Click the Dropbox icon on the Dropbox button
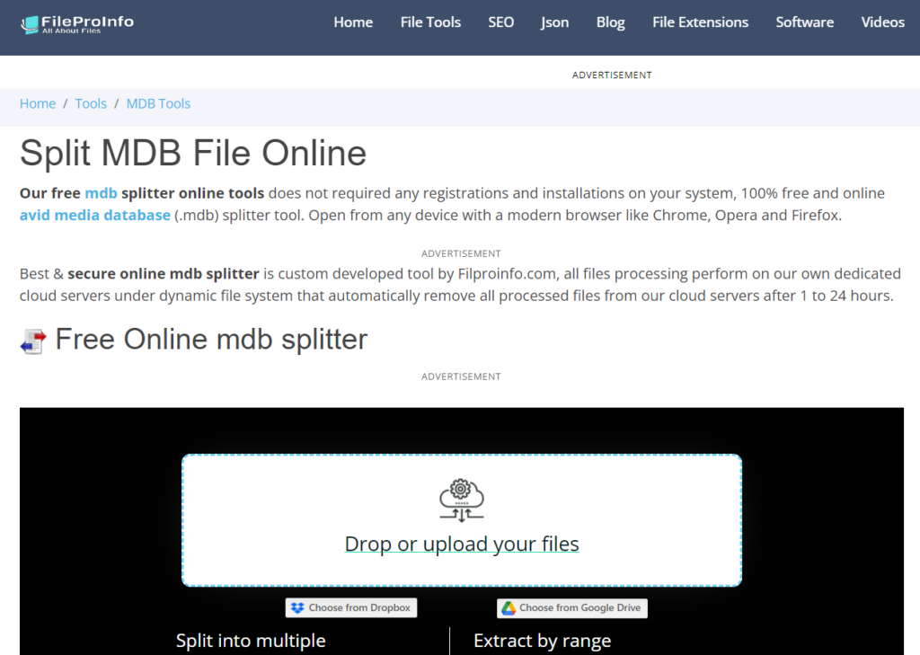920x655 pixels. pos(296,607)
